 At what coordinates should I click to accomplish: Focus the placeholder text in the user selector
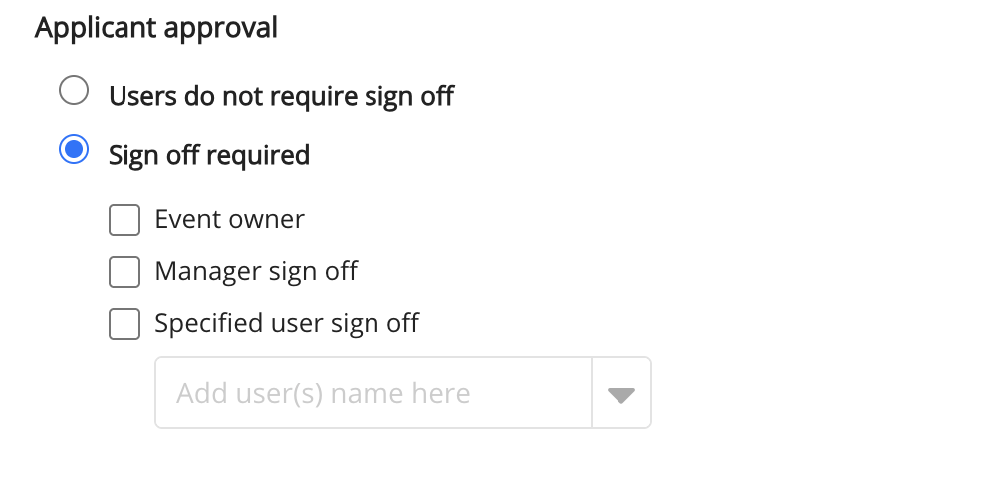pos(324,393)
